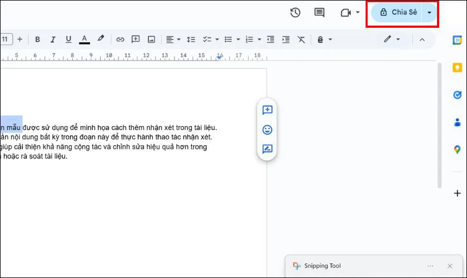Increase font size with plus button
The width and height of the screenshot is (467, 278).
(x=19, y=39)
